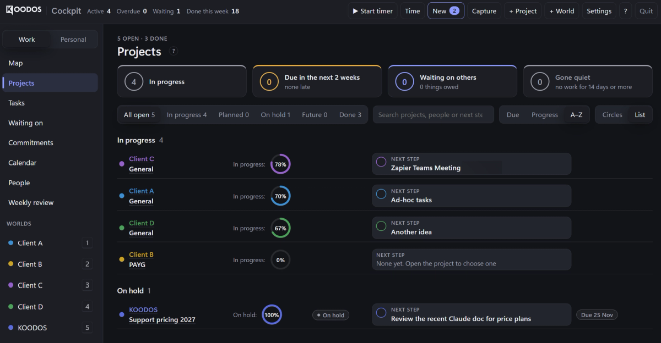Click the search projects input field
Image resolution: width=661 pixels, height=343 pixels.
point(434,115)
